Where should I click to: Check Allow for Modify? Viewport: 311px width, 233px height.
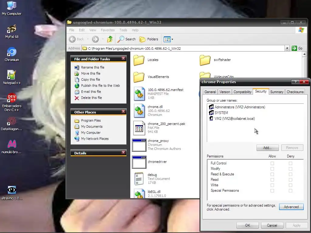click(272, 169)
